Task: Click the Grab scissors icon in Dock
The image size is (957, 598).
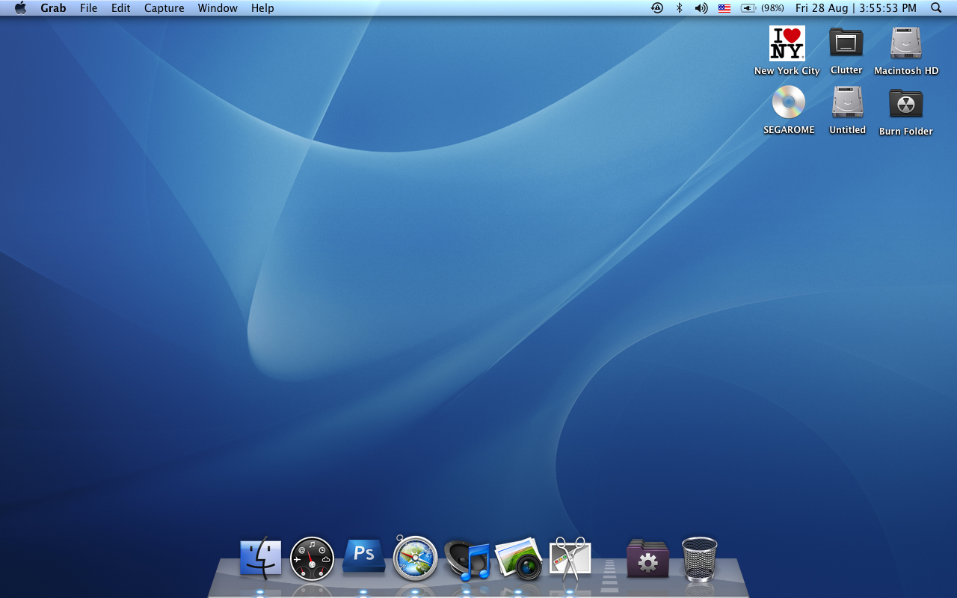Action: click(570, 558)
